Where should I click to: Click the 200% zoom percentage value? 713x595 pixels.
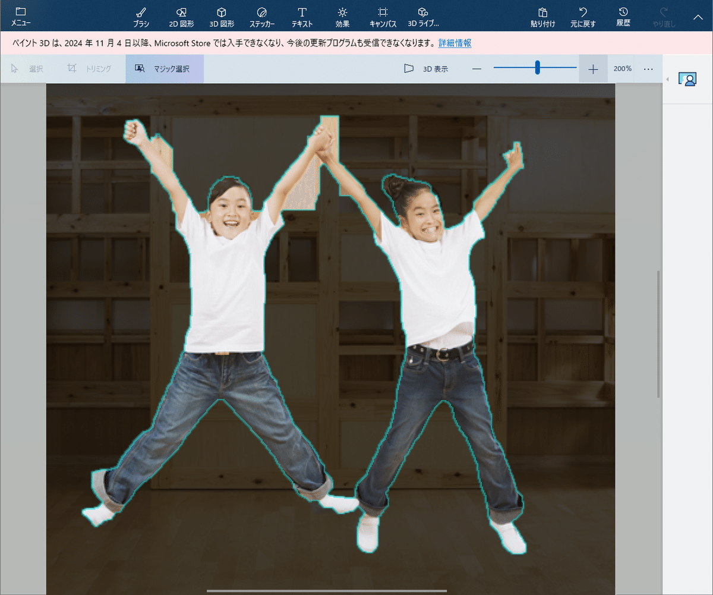pos(623,69)
